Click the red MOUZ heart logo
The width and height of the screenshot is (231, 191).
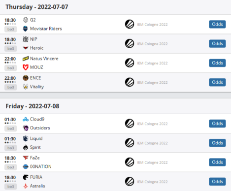click(x=26, y=67)
